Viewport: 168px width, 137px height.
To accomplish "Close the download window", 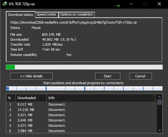I will [x=159, y=4].
